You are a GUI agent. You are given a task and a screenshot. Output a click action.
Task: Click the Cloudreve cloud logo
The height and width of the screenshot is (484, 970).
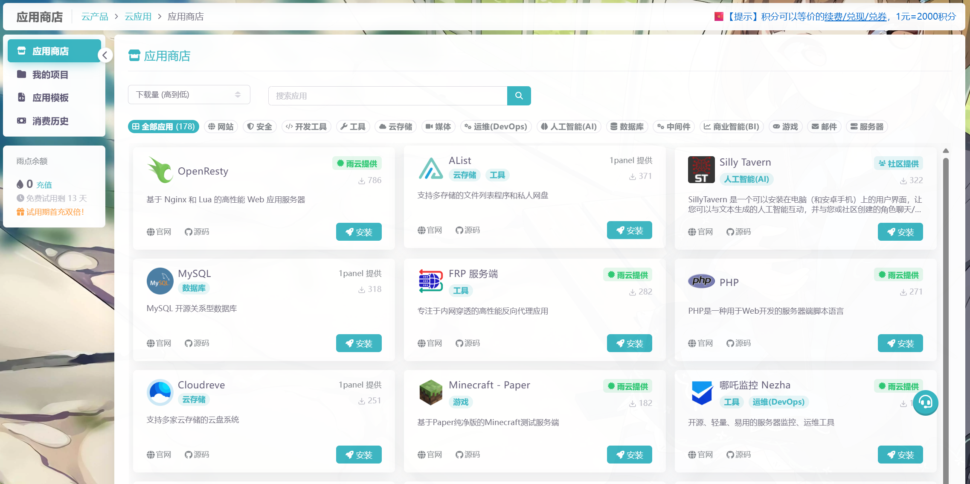pyautogui.click(x=160, y=392)
